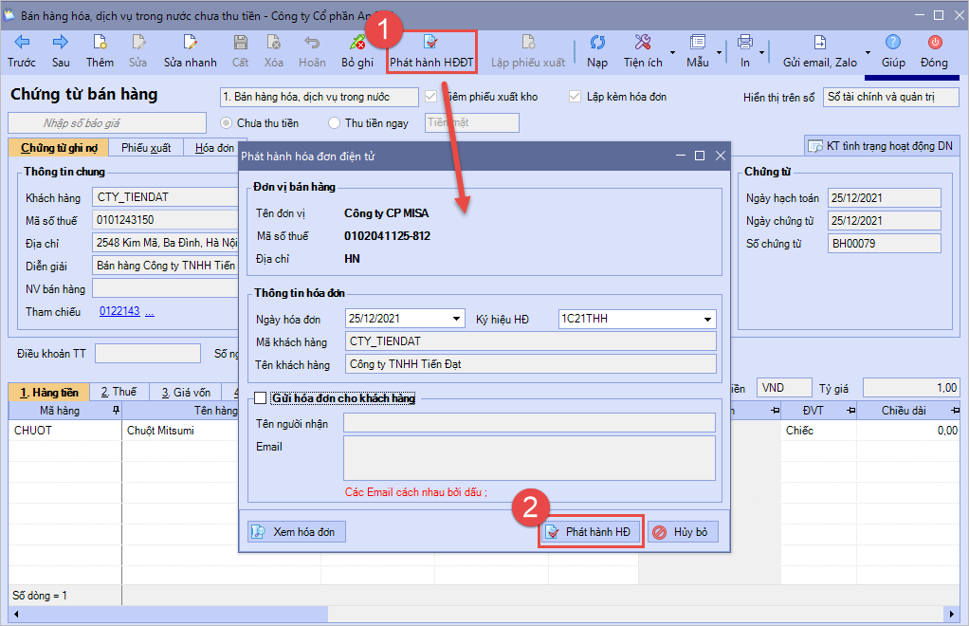Maximize the Phát hành hóa đơn điện tử dialog
This screenshot has width=969, height=626.
[x=700, y=156]
